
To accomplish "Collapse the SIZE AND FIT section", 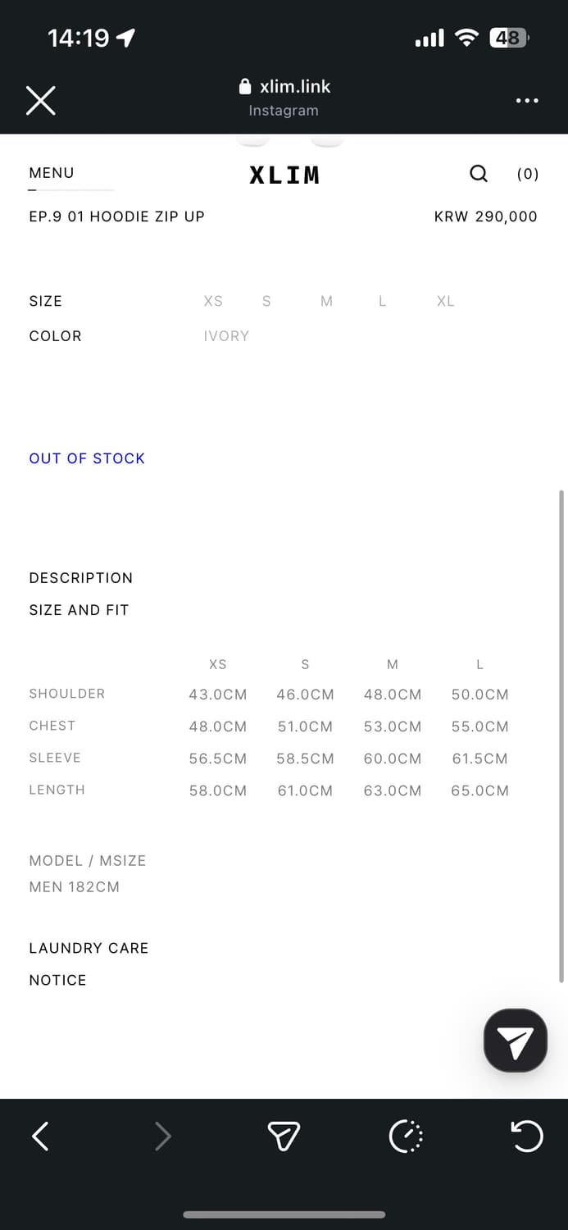I will 79,610.
